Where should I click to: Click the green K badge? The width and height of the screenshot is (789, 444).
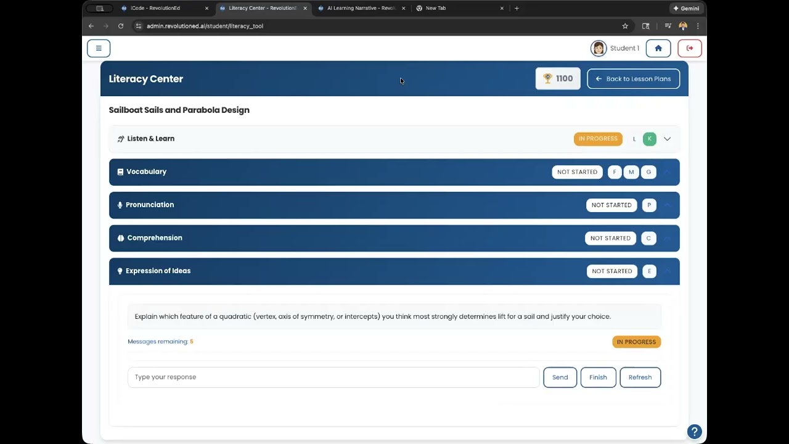pos(650,139)
